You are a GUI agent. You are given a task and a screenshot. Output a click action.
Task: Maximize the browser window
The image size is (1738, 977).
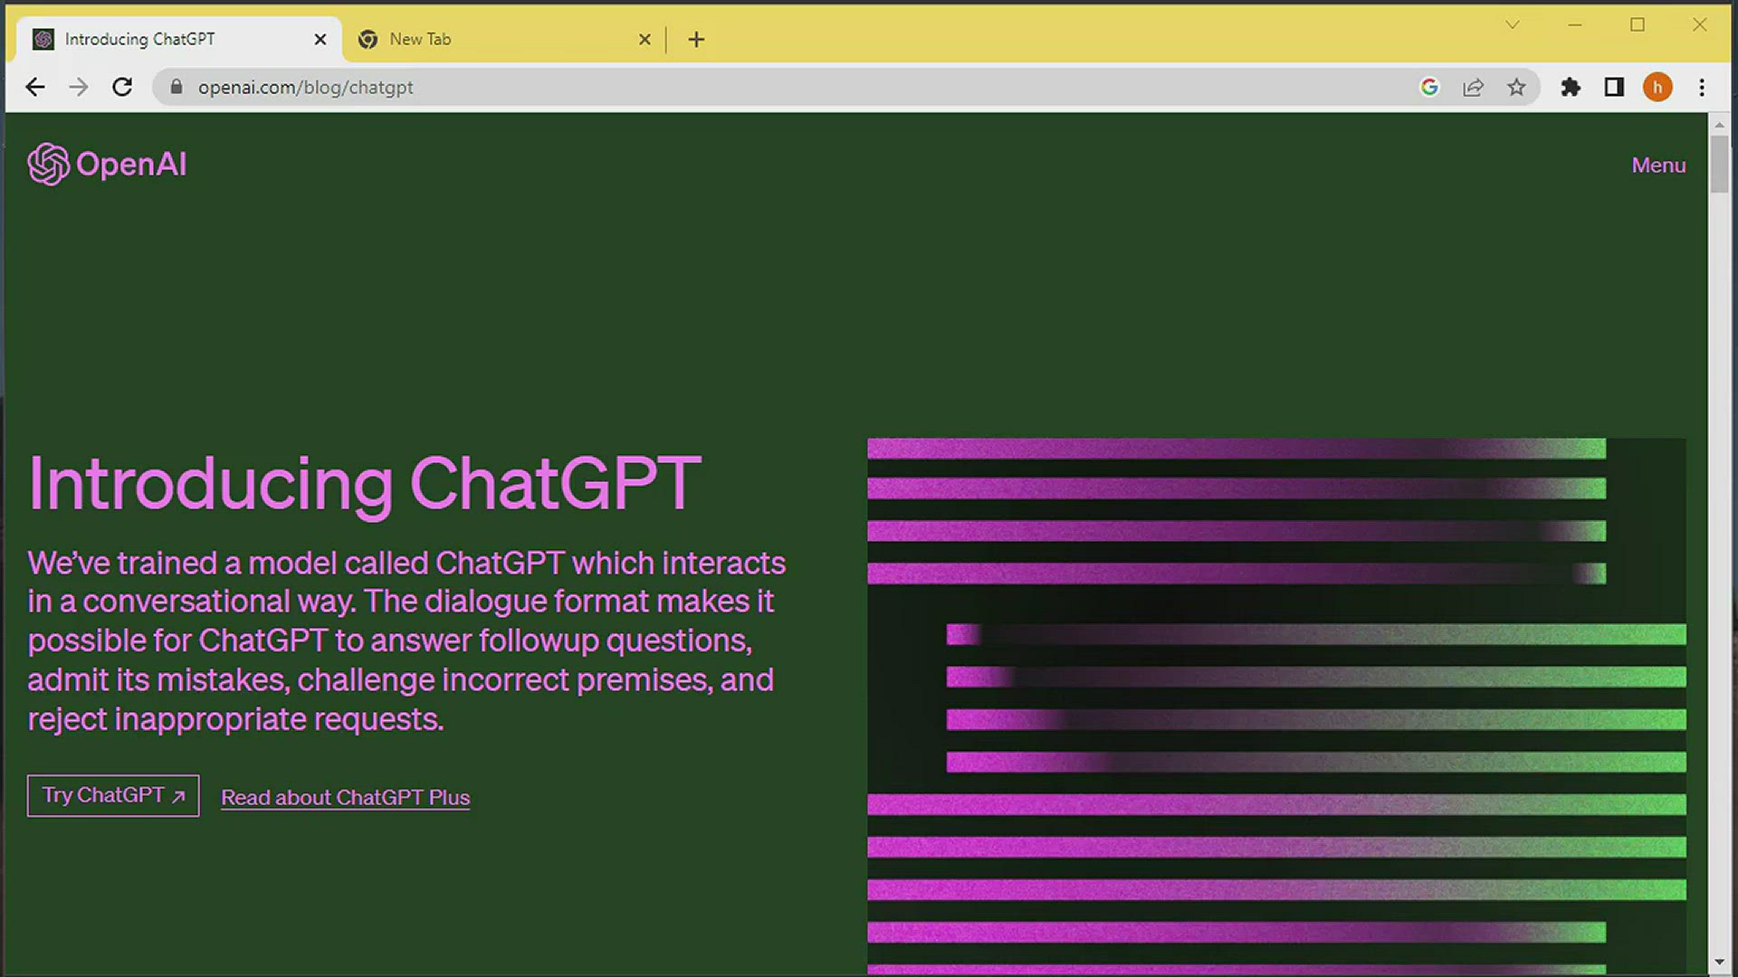pyautogui.click(x=1638, y=24)
